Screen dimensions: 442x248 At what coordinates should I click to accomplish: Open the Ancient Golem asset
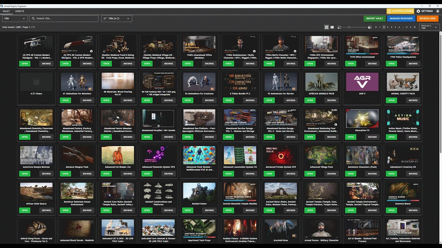188,210
